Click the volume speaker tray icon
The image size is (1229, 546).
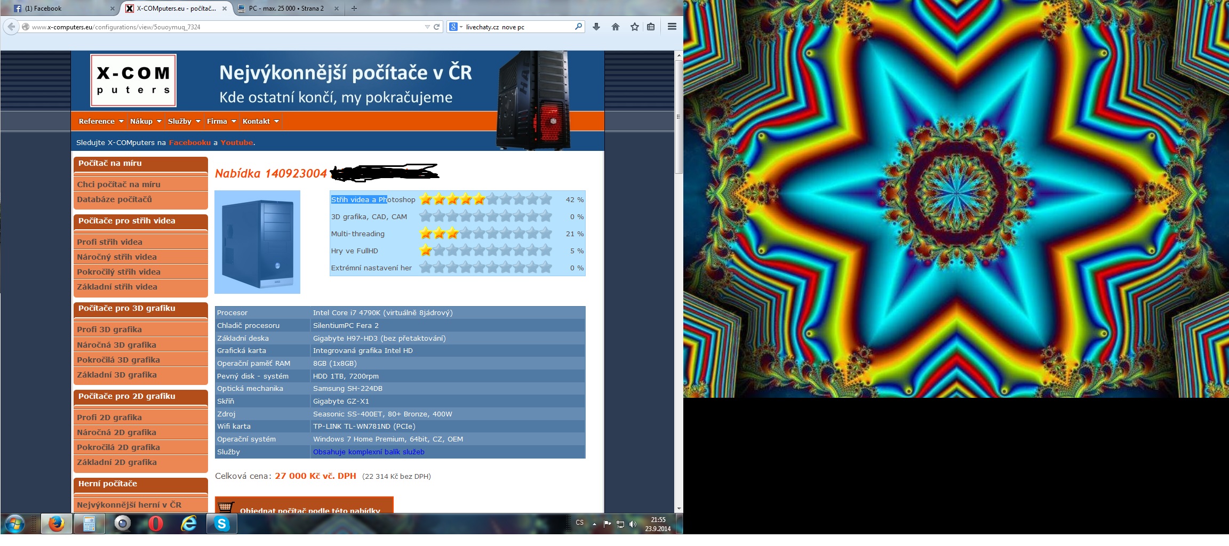point(633,524)
